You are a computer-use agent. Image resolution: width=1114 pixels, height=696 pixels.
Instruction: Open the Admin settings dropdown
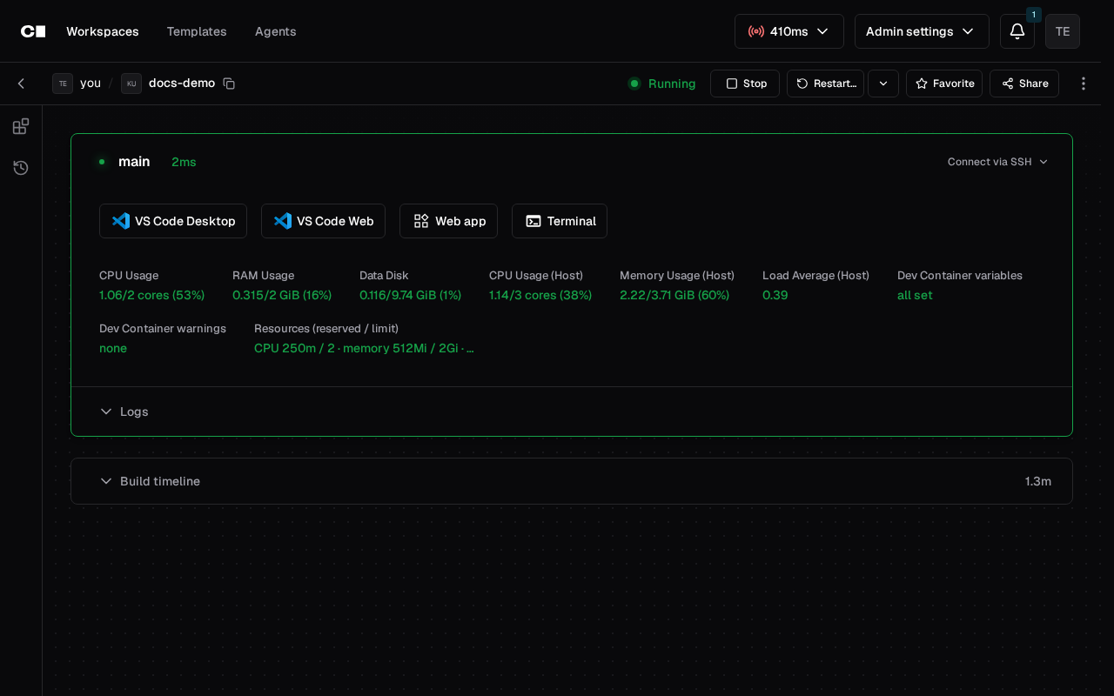pyautogui.click(x=922, y=31)
